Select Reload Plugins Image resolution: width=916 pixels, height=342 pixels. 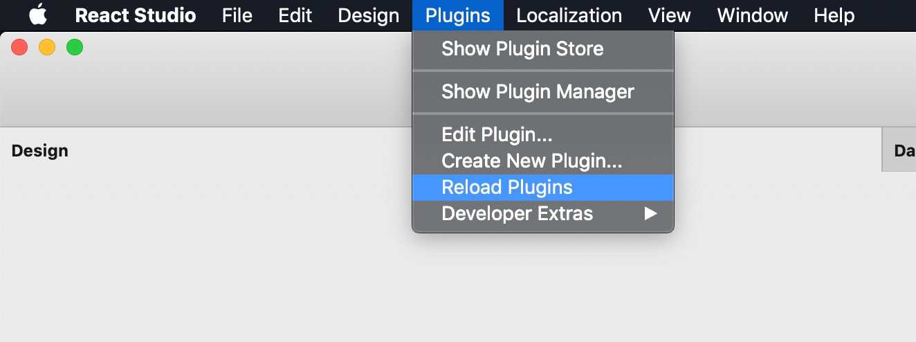tap(507, 187)
